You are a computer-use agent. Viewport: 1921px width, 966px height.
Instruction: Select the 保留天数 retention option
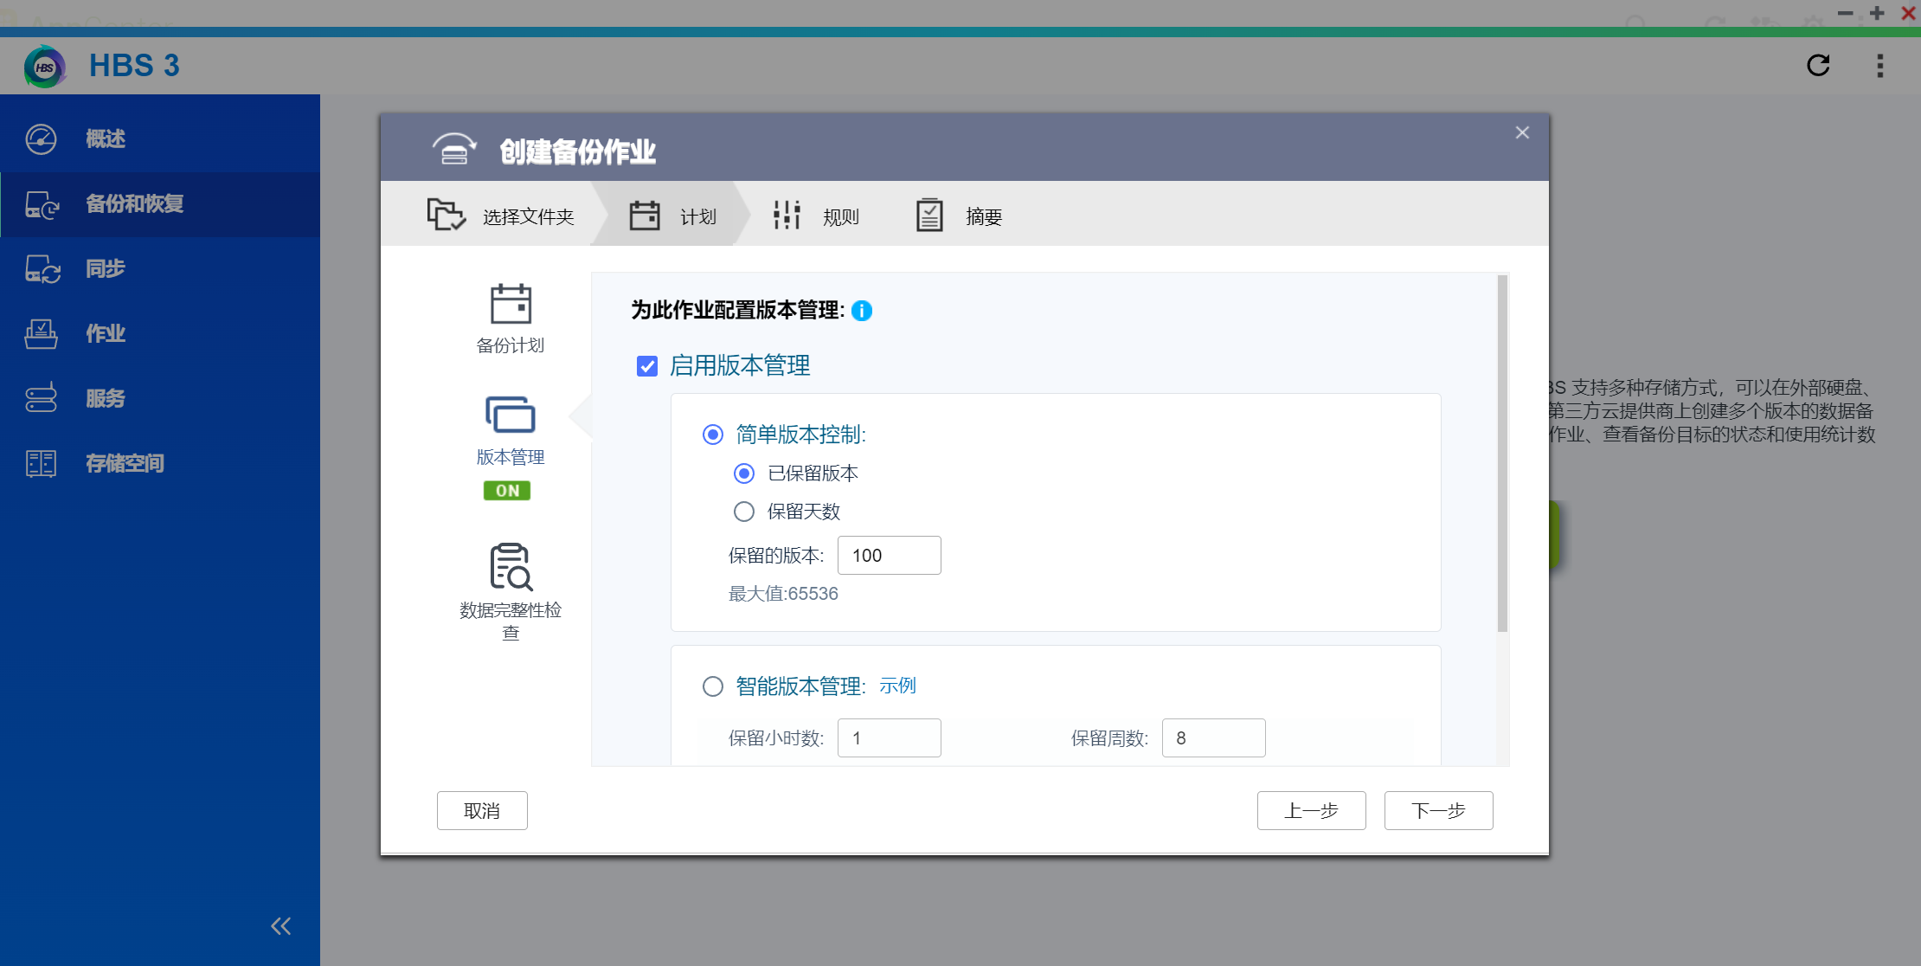click(x=744, y=512)
